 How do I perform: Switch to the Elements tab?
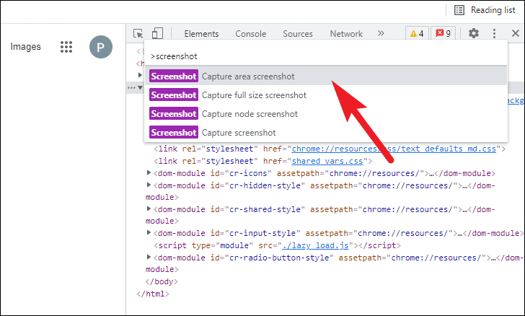(201, 34)
